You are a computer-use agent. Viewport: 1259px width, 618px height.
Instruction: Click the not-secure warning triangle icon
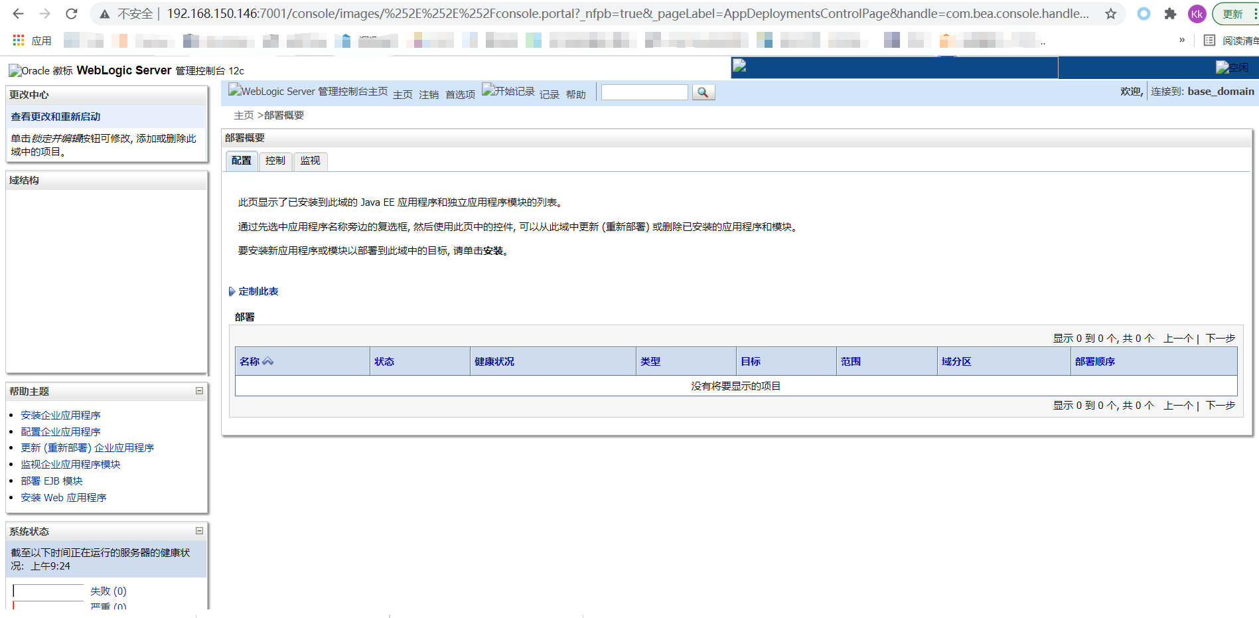[x=104, y=14]
